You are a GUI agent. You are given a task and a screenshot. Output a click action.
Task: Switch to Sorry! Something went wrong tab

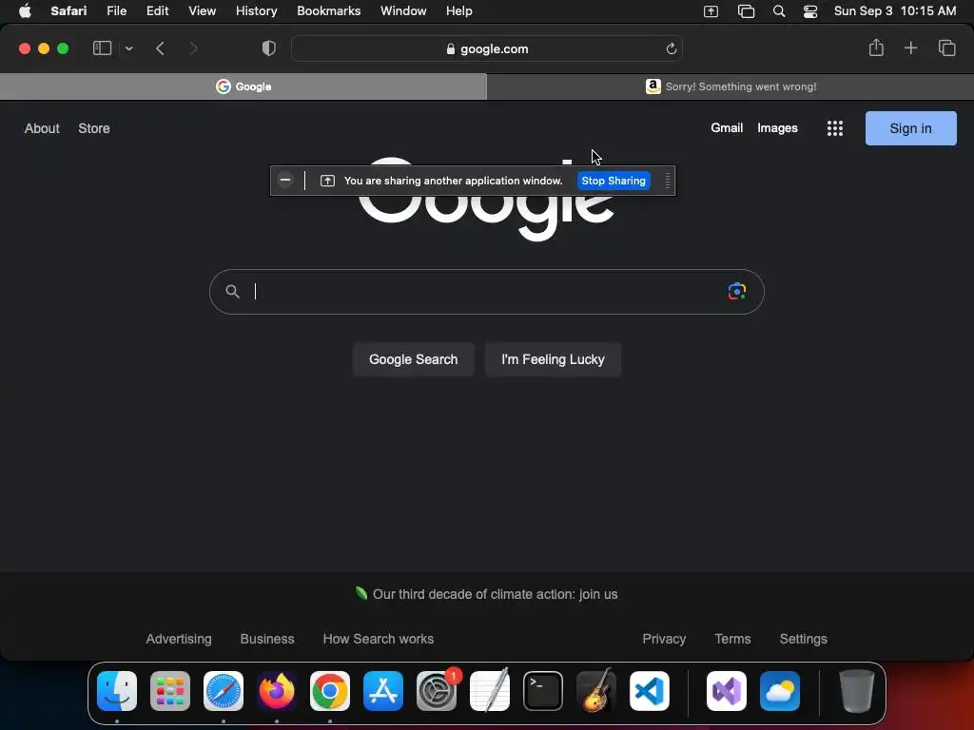(x=730, y=86)
